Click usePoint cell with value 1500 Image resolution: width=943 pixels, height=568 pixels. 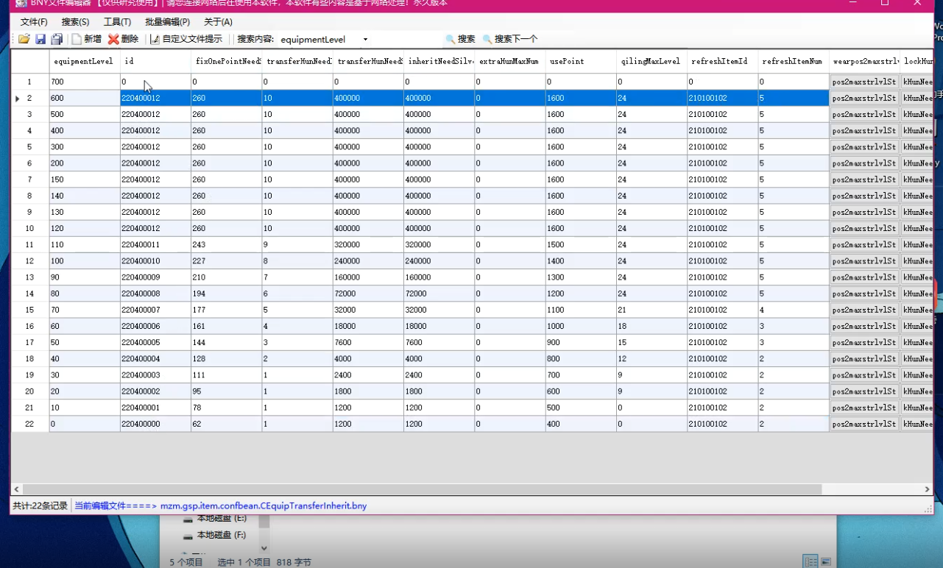coord(581,245)
